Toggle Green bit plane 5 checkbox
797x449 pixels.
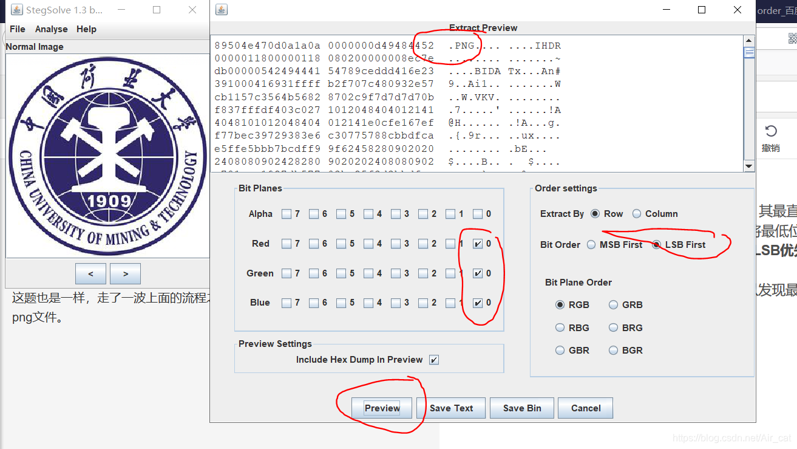point(341,273)
